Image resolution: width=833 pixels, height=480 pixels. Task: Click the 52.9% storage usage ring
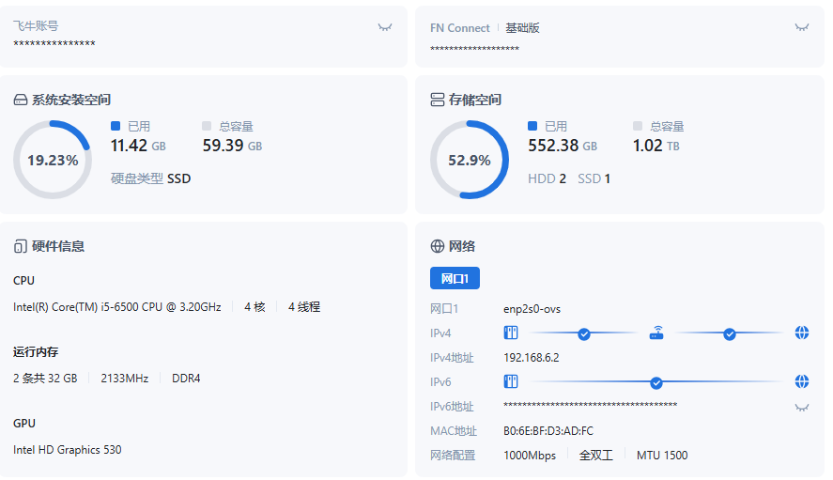pyautogui.click(x=470, y=160)
